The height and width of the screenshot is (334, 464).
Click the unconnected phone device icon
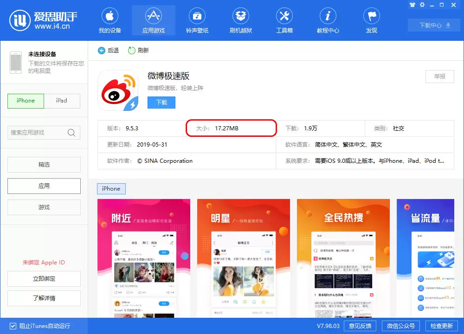pos(16,63)
